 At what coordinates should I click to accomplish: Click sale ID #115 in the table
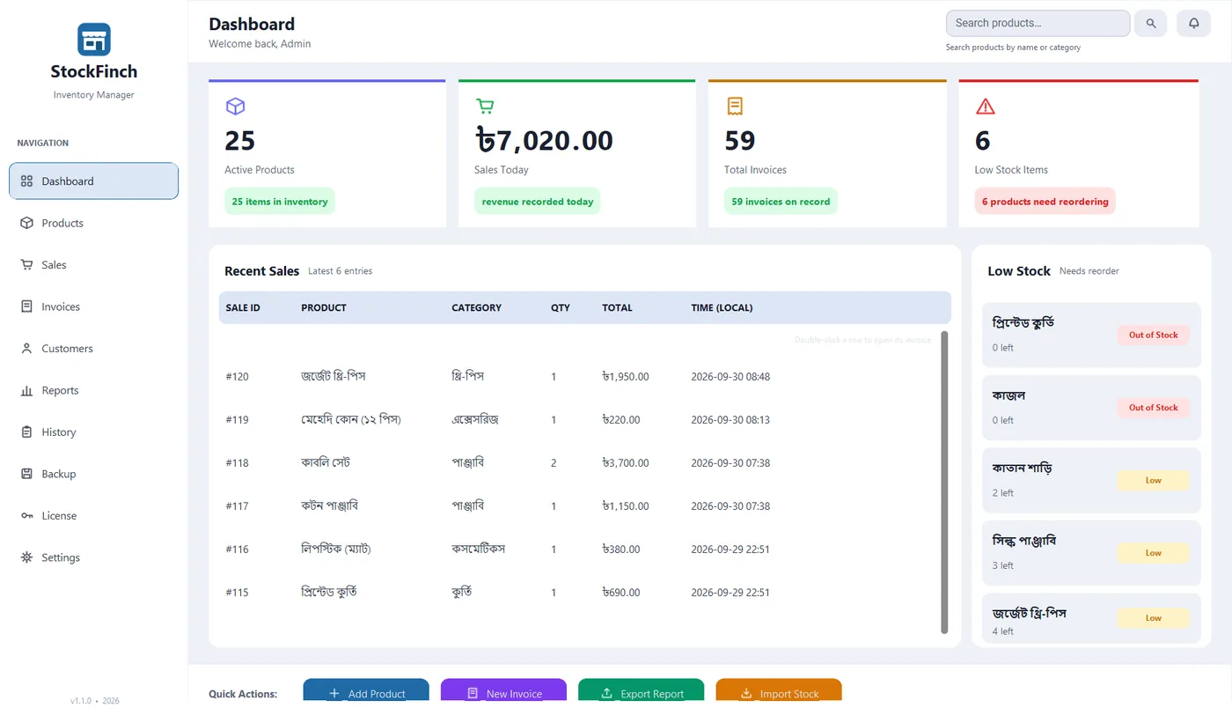pyautogui.click(x=238, y=592)
